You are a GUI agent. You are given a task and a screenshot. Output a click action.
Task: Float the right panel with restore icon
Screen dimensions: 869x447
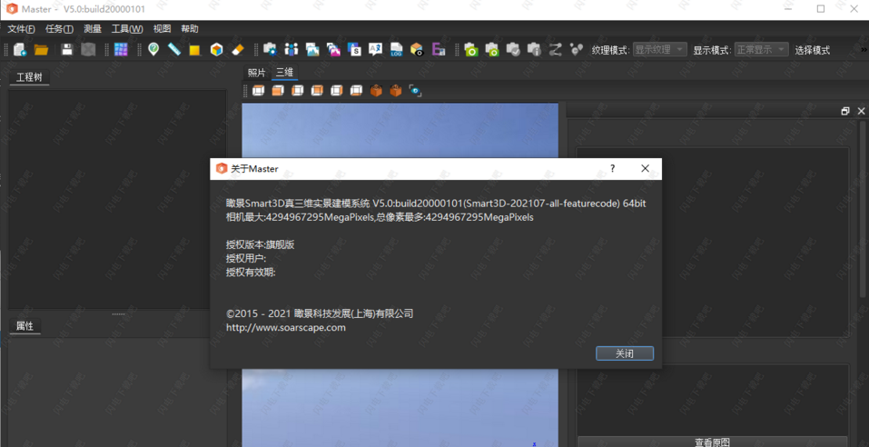tap(845, 111)
